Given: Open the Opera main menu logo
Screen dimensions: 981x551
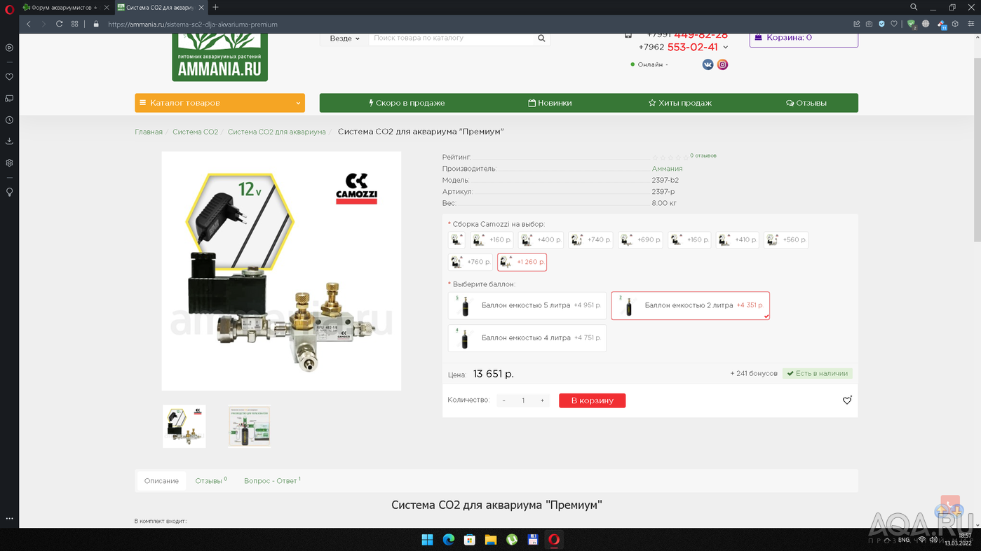Looking at the screenshot, I should point(9,10).
